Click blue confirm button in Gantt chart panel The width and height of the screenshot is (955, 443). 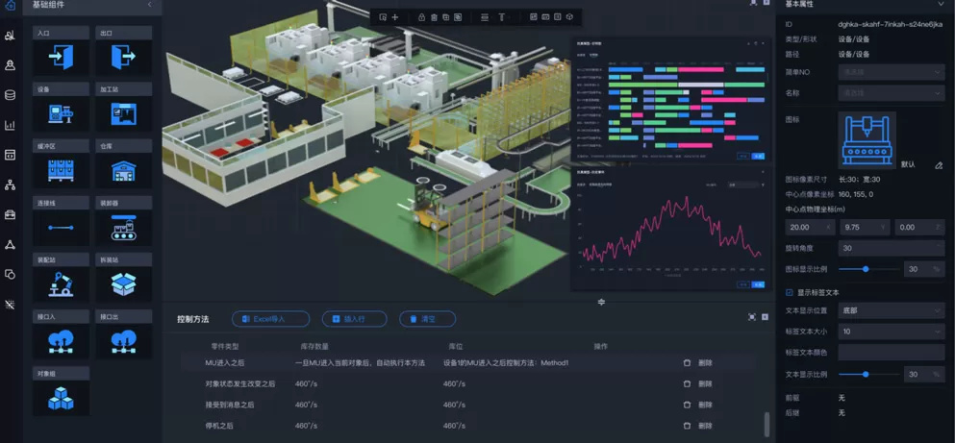(758, 156)
